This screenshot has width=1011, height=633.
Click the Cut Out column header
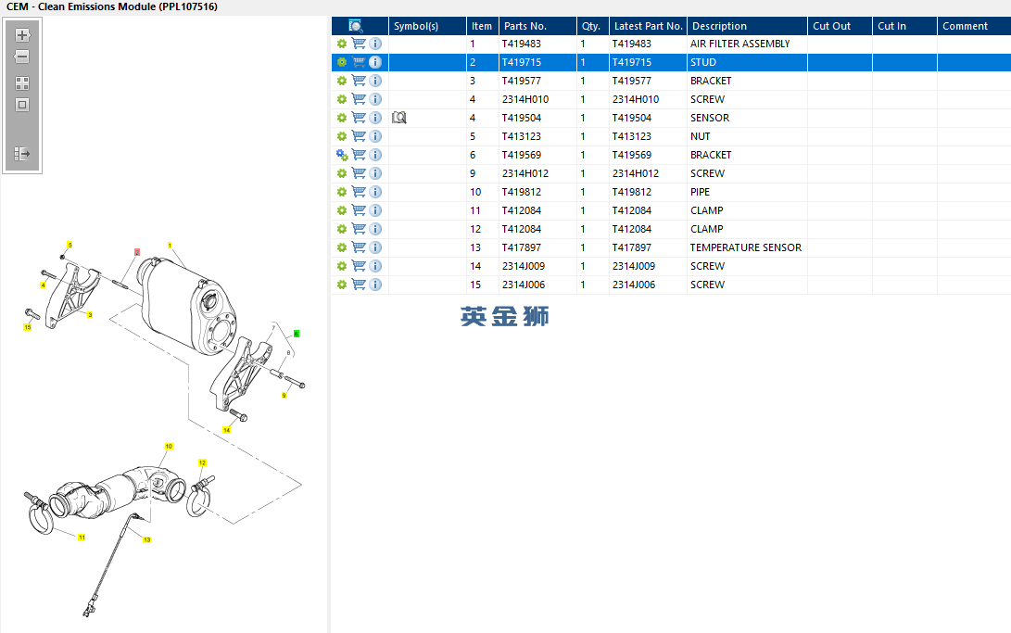(x=840, y=26)
